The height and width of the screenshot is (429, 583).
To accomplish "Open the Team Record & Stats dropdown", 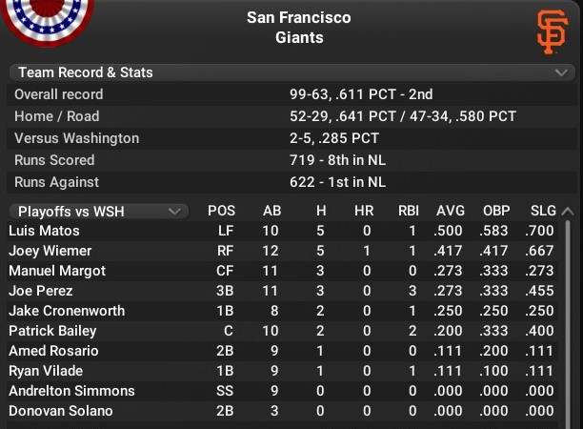I will (x=291, y=72).
